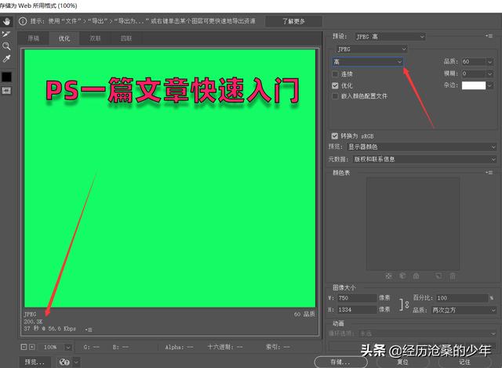502x368 pixels.
Task: Open the 品质 两次立方 resample dropdown
Action: click(x=464, y=310)
